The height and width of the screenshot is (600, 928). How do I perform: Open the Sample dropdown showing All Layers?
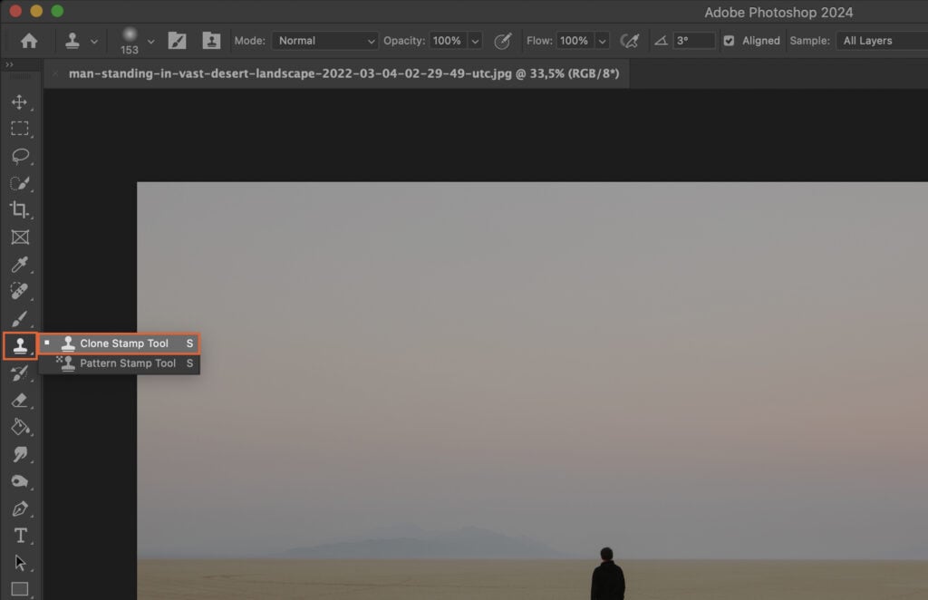881,40
